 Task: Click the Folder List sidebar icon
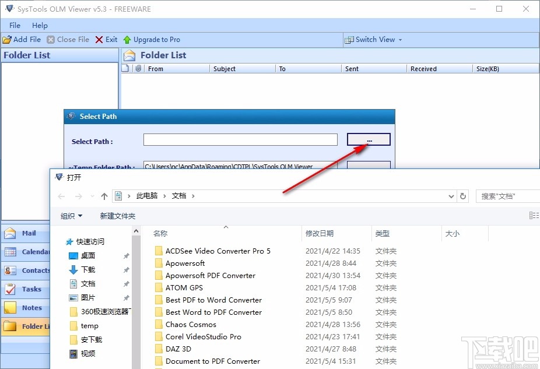click(x=12, y=326)
